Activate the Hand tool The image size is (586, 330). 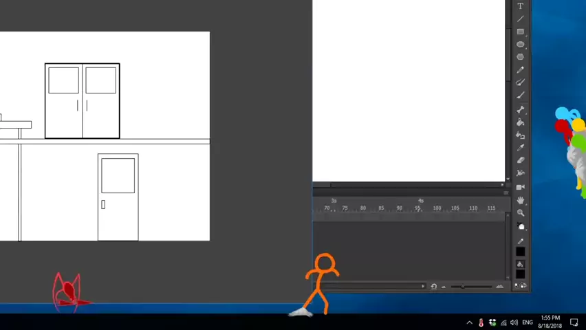coord(521,200)
